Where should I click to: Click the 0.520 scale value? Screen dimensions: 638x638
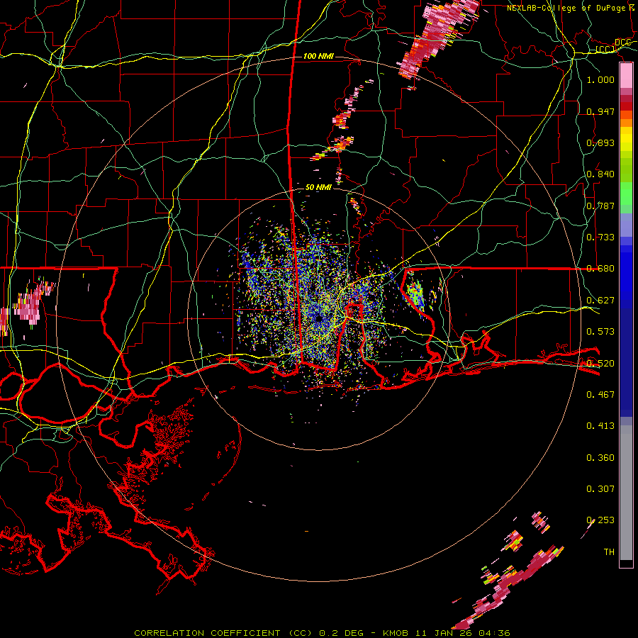coord(600,364)
